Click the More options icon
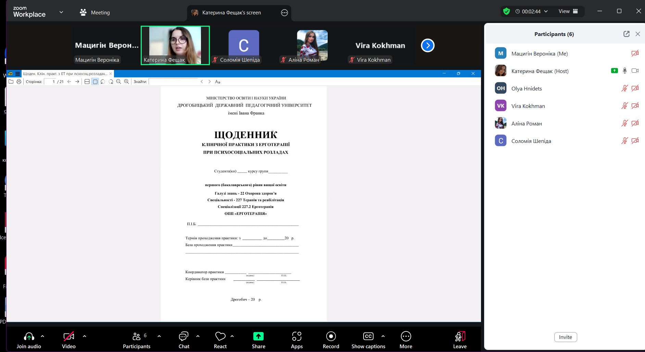The height and width of the screenshot is (352, 645). (406, 340)
